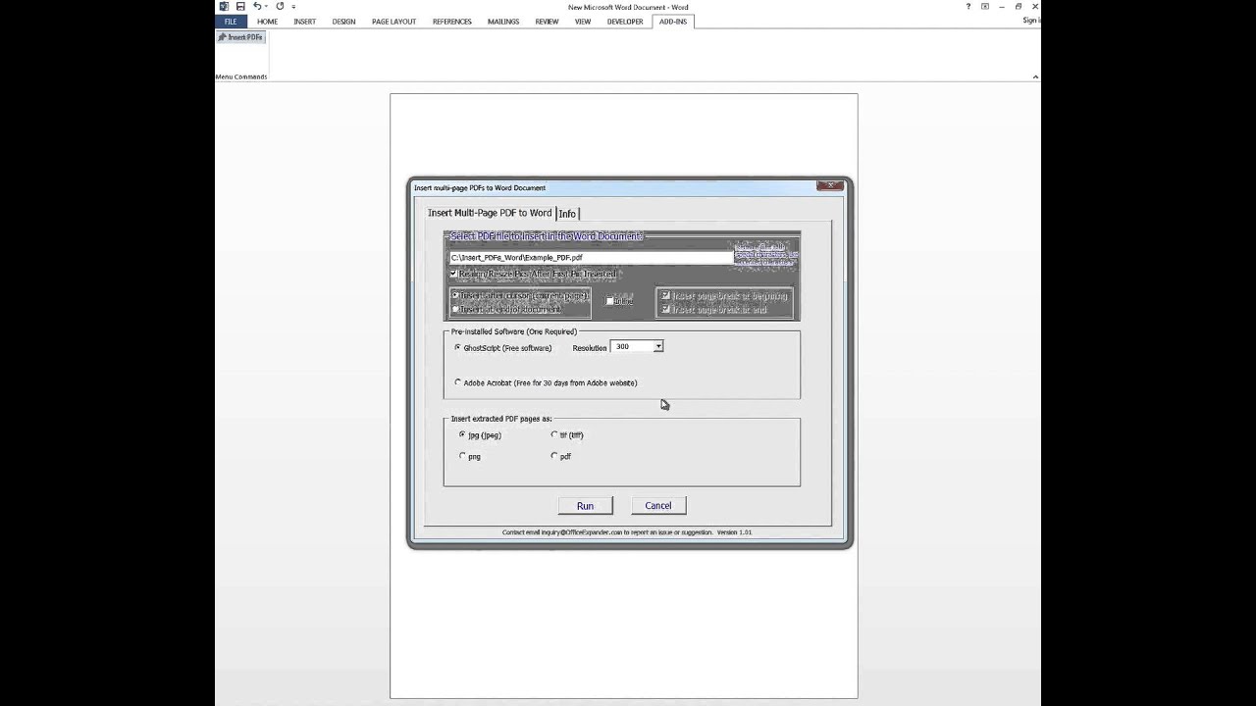The image size is (1256, 706).
Task: Switch to the INSERT tab
Action: 304,22
